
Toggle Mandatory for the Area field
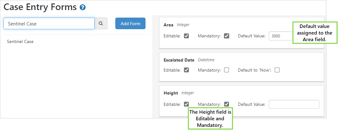pyautogui.click(x=226, y=36)
